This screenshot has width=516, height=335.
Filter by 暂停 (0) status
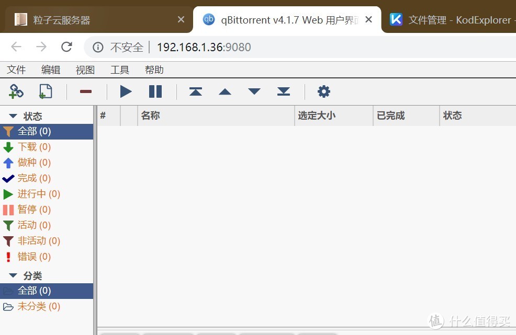[47, 210]
